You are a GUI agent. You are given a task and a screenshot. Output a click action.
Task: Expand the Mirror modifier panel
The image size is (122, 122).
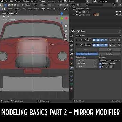(77, 40)
